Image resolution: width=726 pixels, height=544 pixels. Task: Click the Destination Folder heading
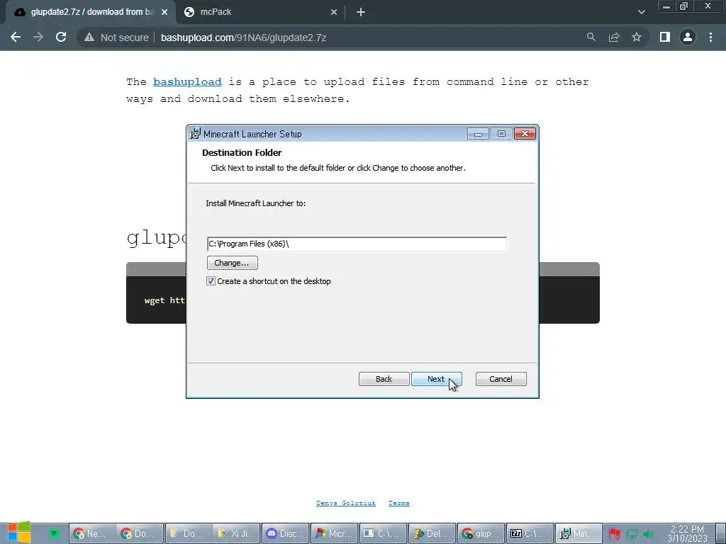click(242, 153)
